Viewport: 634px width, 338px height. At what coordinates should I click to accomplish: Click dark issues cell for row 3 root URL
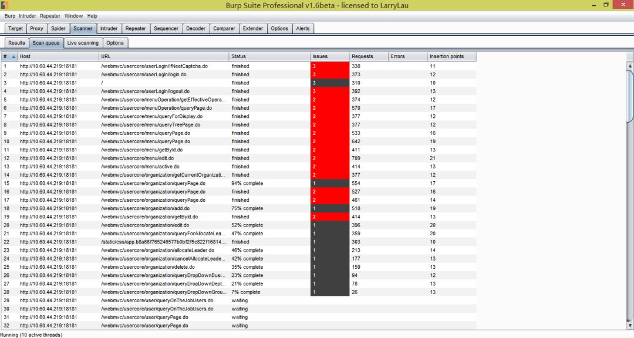pyautogui.click(x=330, y=83)
